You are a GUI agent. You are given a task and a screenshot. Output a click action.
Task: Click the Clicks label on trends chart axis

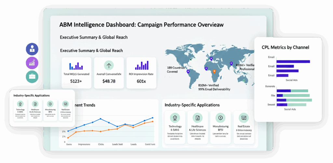click(x=101, y=144)
